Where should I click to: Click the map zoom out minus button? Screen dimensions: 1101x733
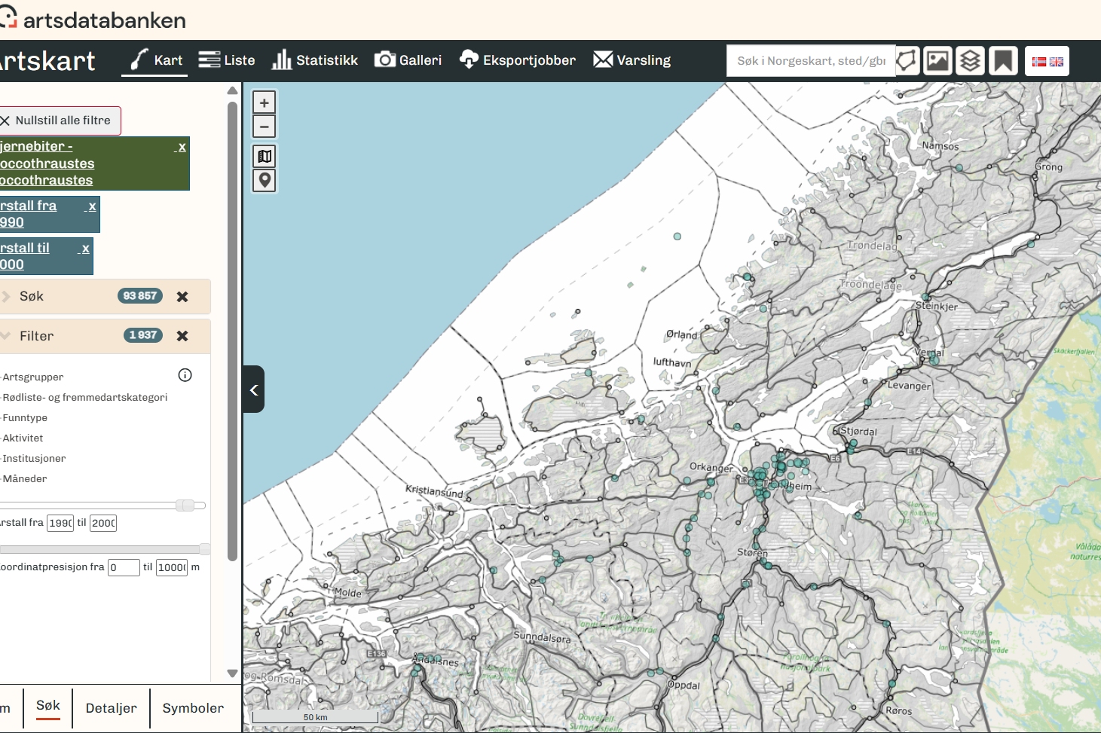(x=264, y=127)
